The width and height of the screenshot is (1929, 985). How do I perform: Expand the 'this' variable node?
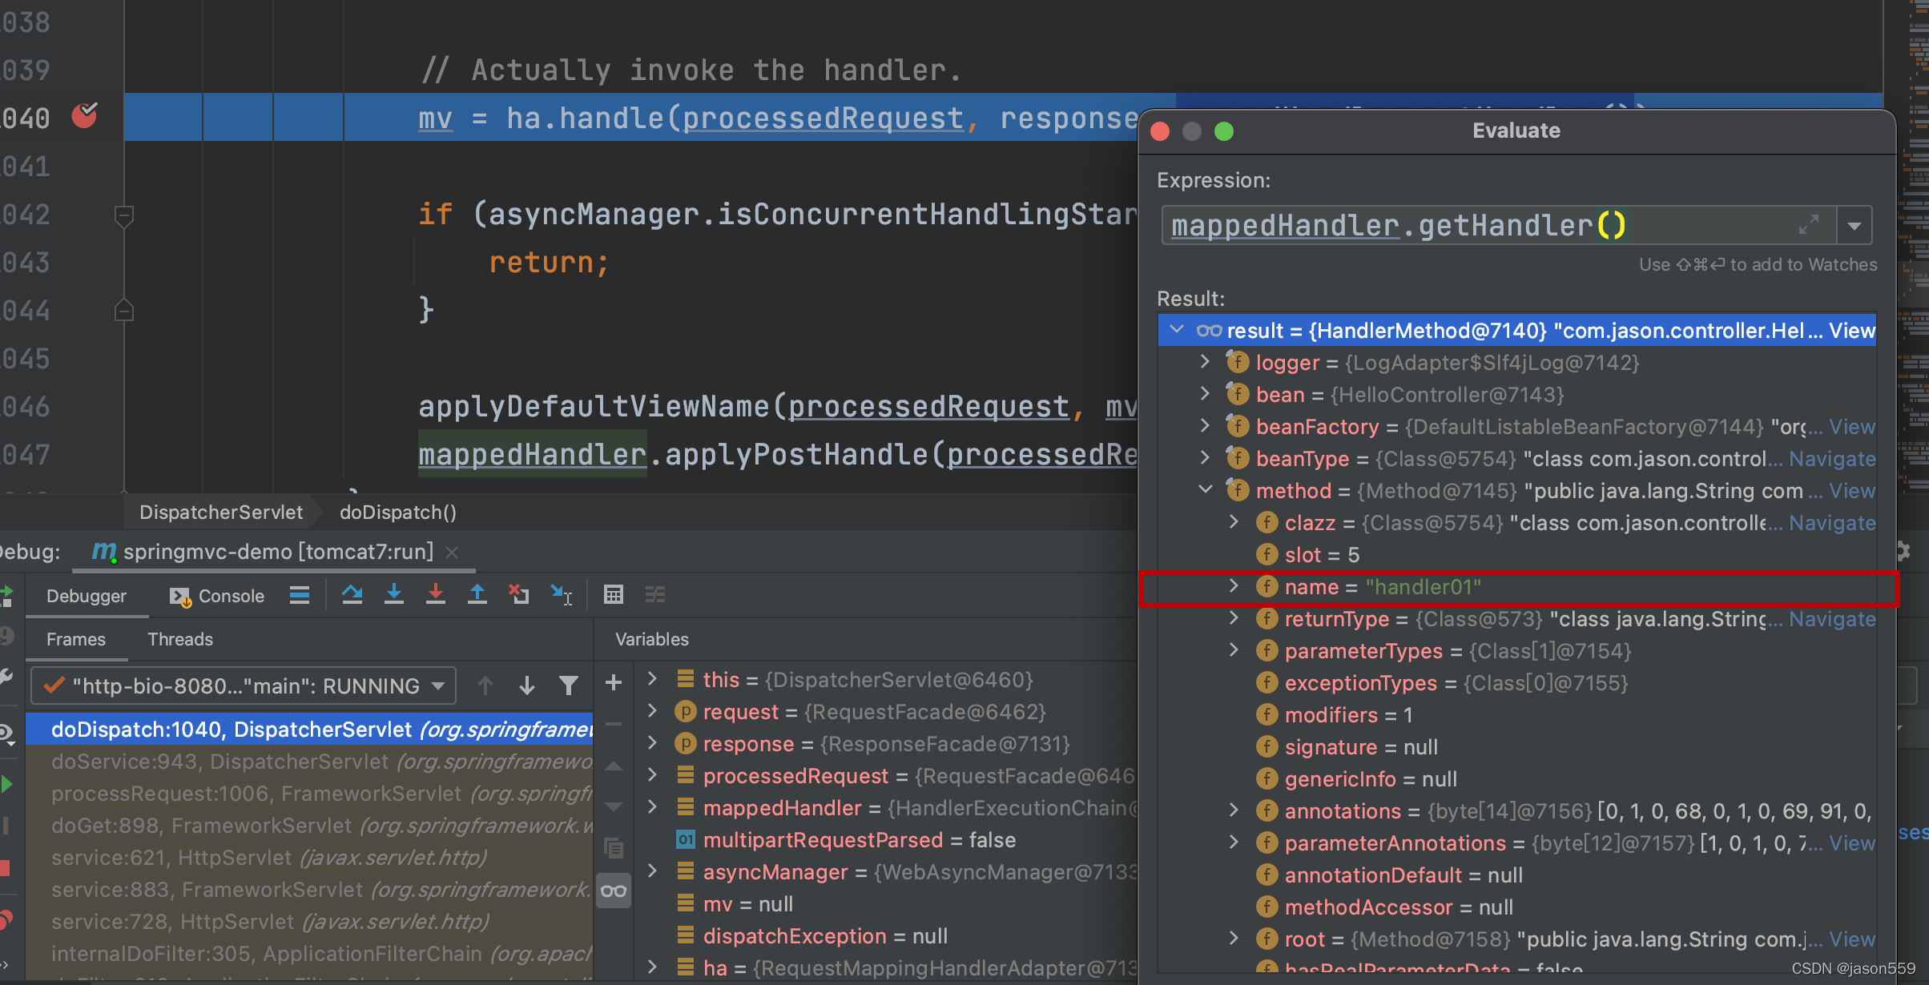pyautogui.click(x=653, y=679)
